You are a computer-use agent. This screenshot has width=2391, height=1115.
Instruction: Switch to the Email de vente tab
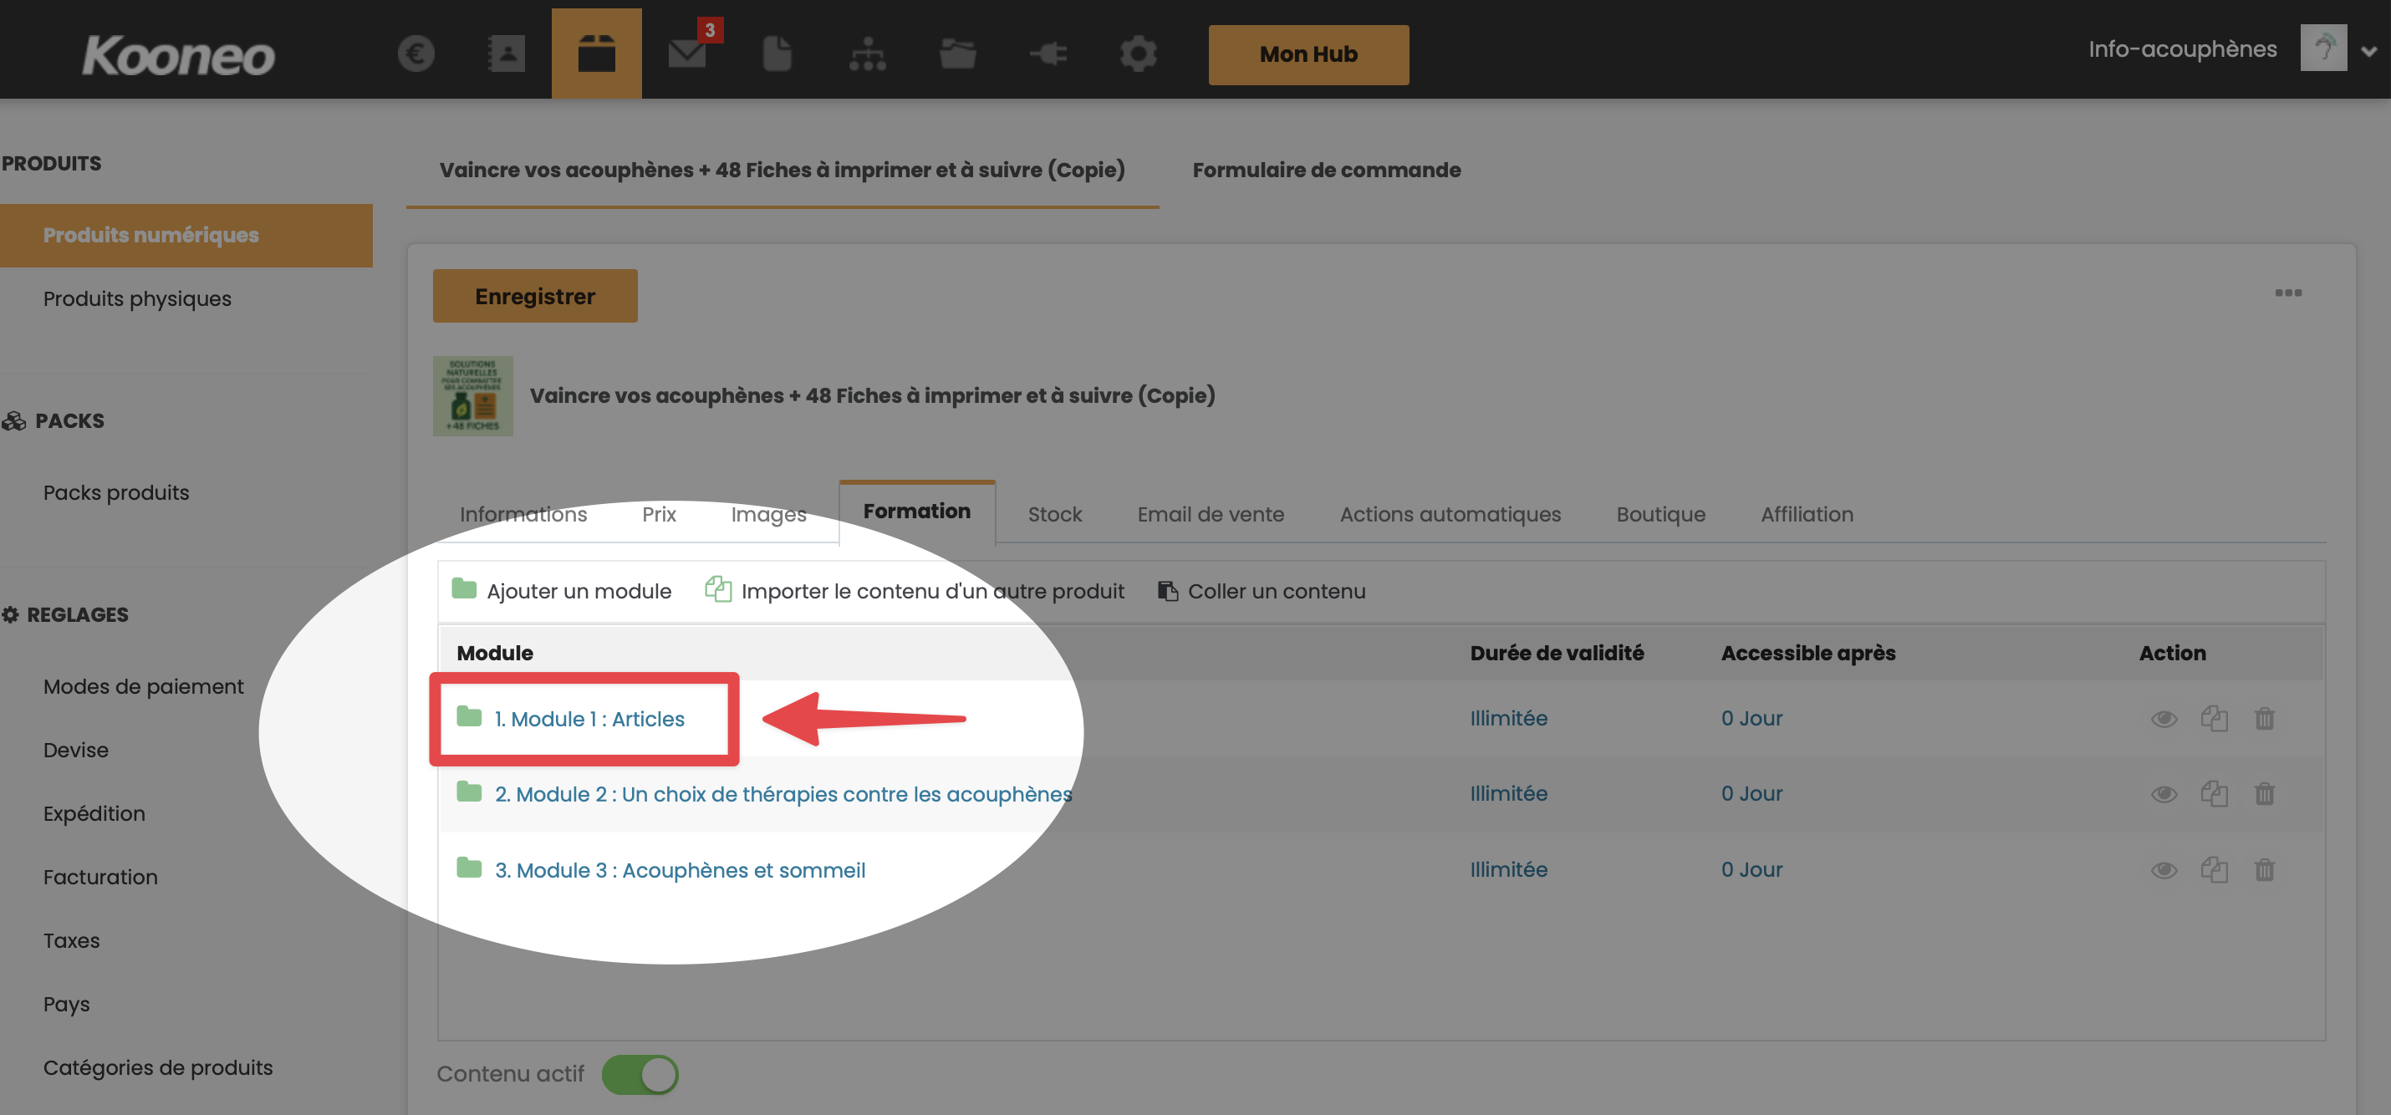(1211, 514)
